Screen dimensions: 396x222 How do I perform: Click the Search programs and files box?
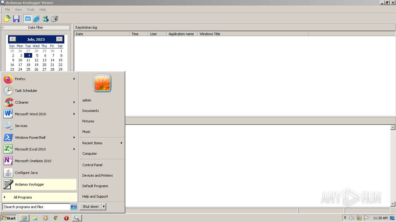coord(36,207)
